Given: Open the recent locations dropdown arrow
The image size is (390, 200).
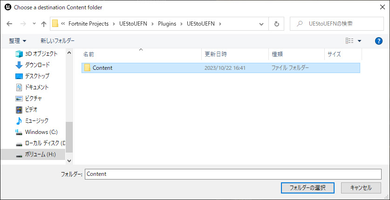Looking at the screenshot, I should (34, 24).
